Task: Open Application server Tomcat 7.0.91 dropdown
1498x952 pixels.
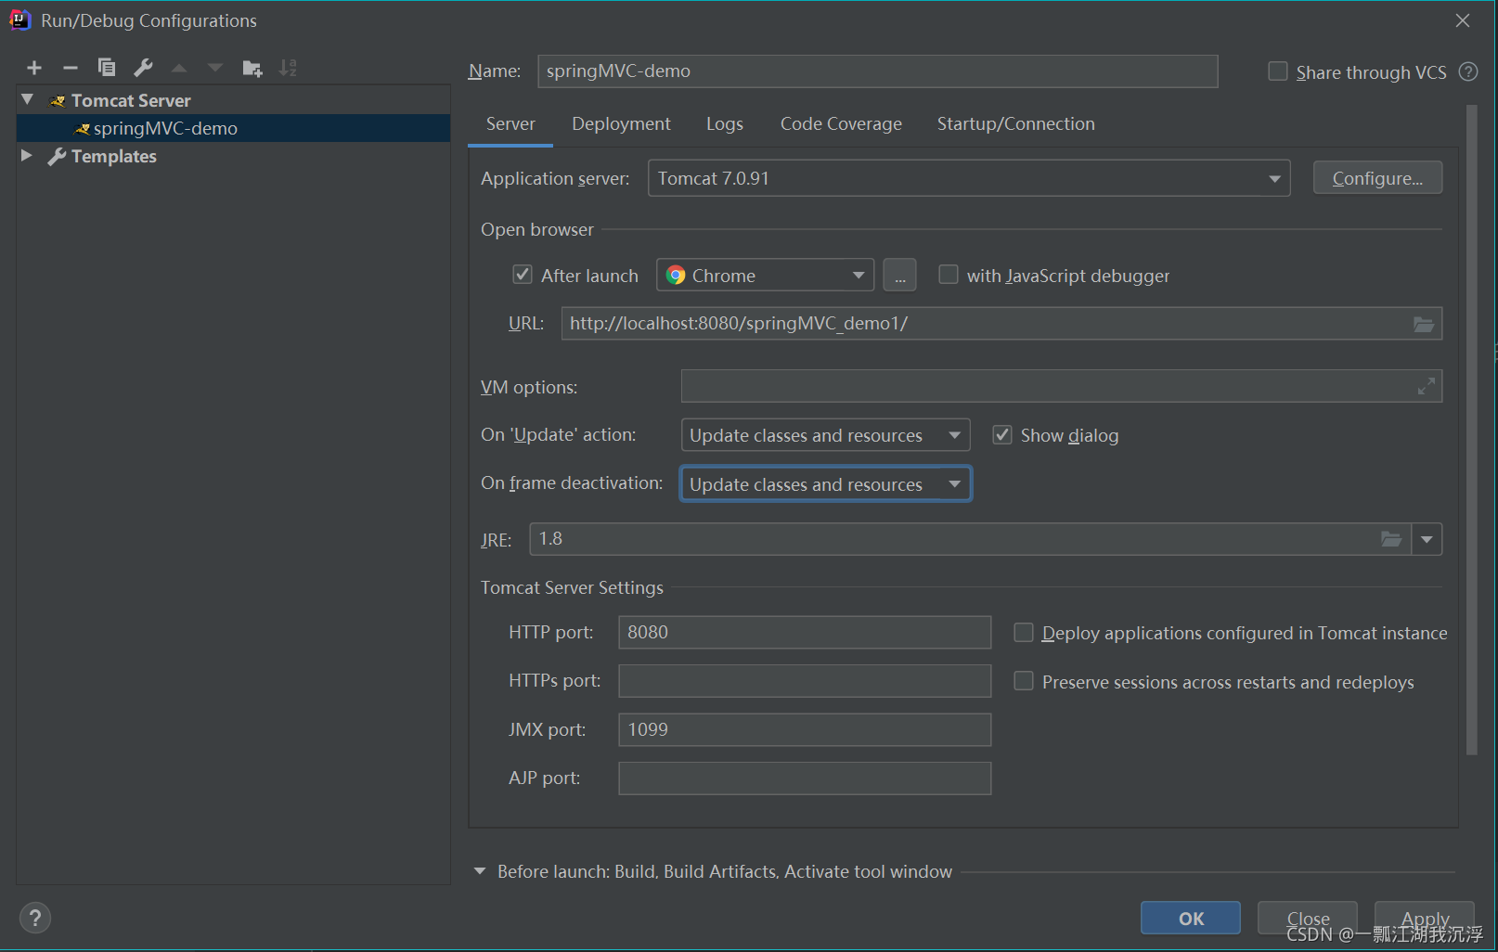Action: click(x=969, y=178)
